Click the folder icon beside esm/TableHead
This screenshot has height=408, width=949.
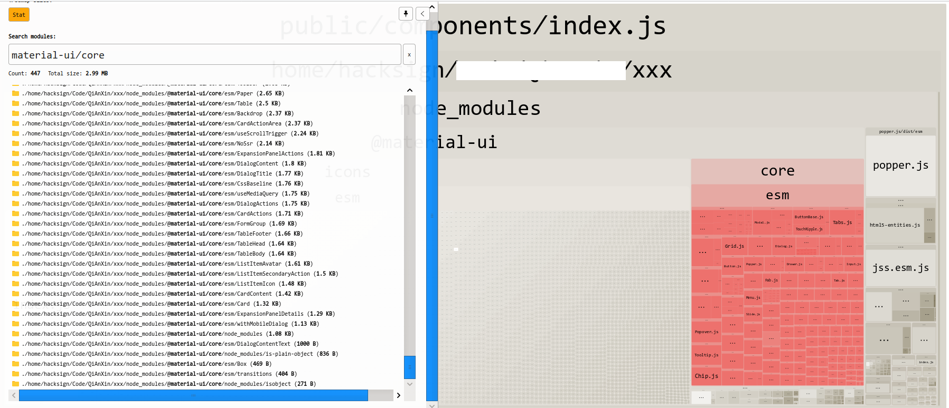16,244
